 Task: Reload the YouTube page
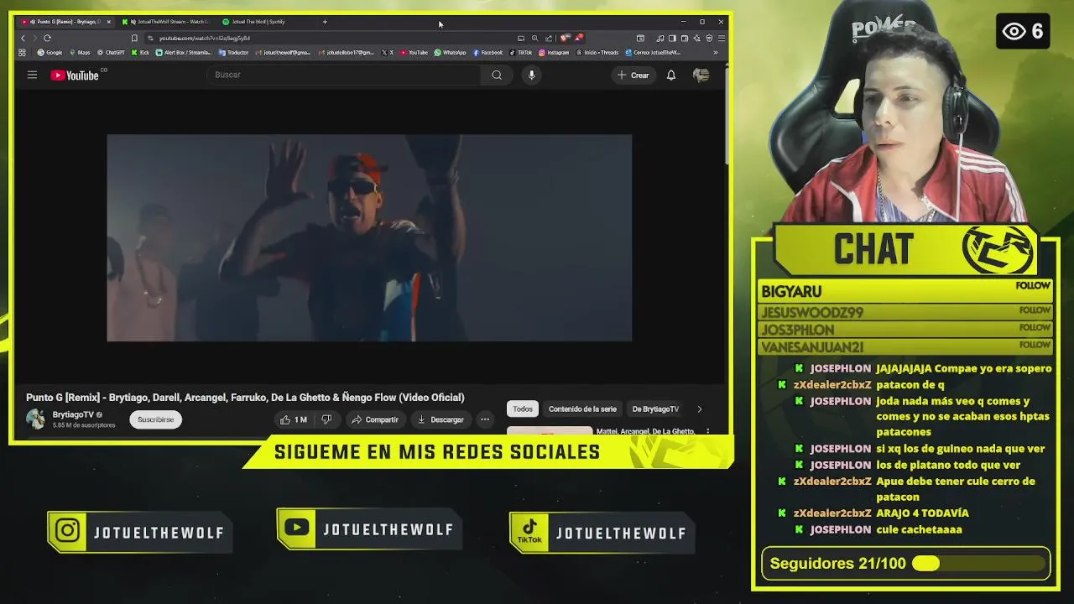click(47, 38)
